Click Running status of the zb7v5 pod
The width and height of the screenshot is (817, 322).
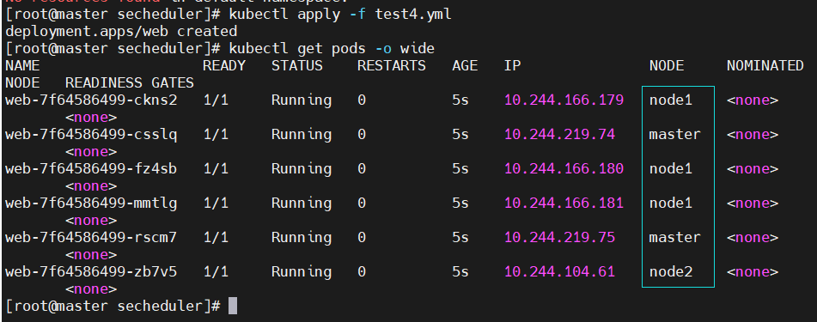pos(302,272)
